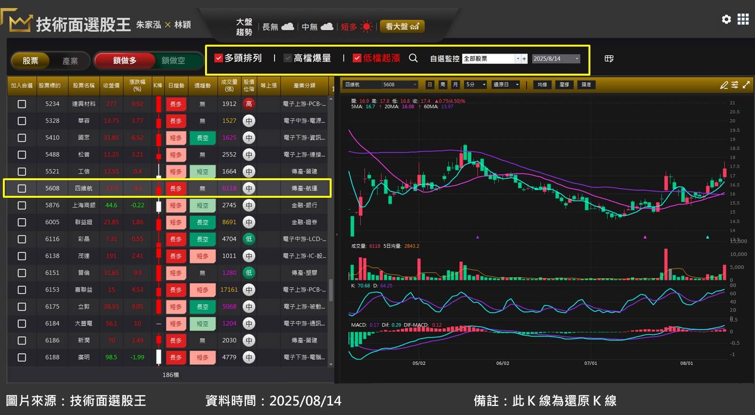
Task: Click the 均線 chart button
Action: tap(542, 85)
